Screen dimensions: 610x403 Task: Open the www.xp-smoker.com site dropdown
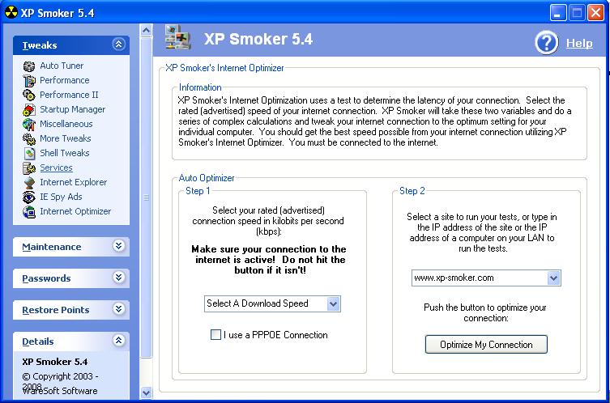(x=553, y=278)
